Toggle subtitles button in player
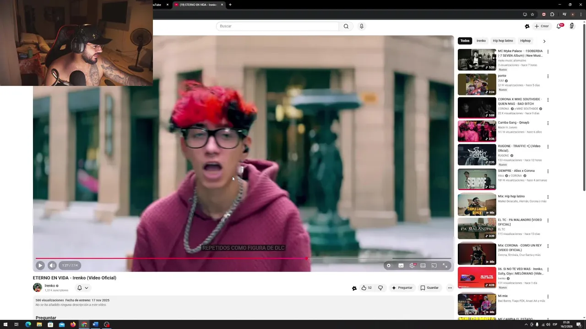Viewport: 586px width, 329px height. tap(401, 265)
